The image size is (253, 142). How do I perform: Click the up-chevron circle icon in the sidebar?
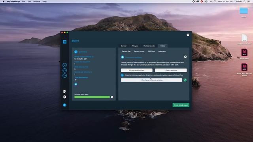click(x=64, y=76)
